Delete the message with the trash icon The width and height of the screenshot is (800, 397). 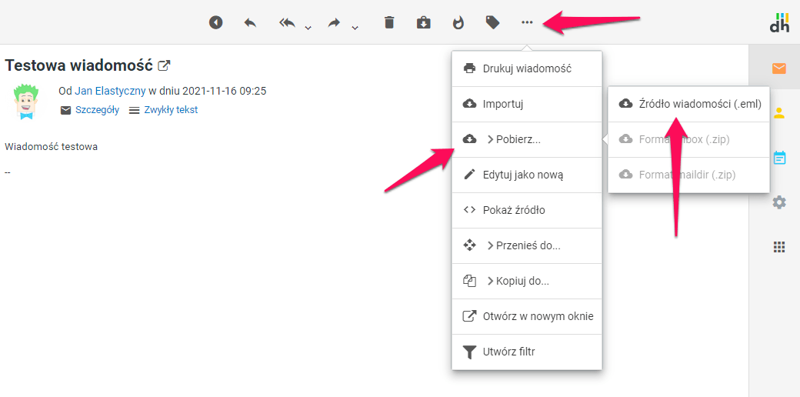[389, 22]
